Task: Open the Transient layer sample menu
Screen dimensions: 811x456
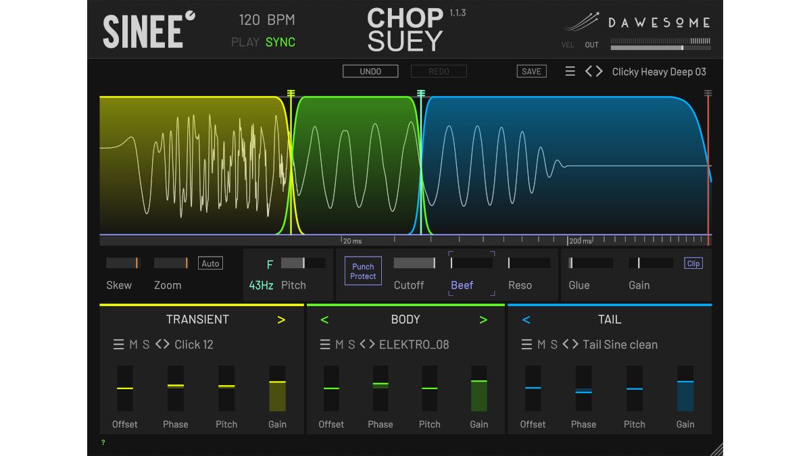Action: (120, 344)
